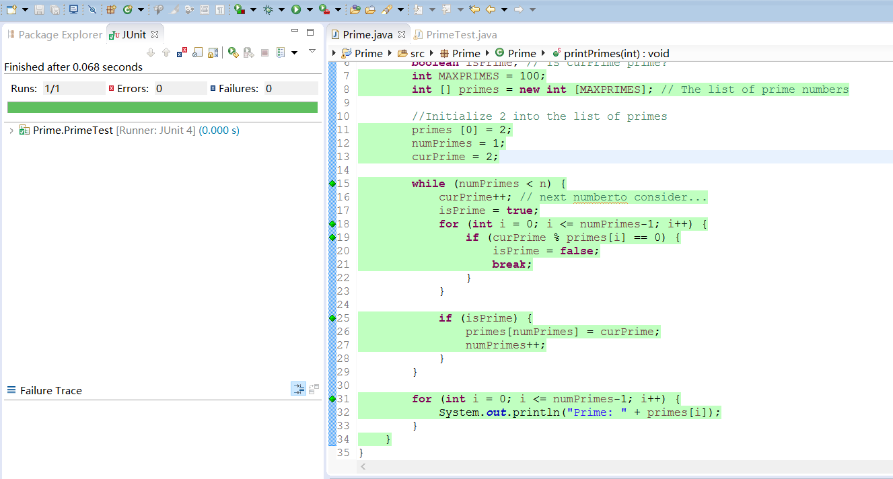This screenshot has height=479, width=893.
Task: Open the JUnit View Menu triangle
Action: [312, 51]
